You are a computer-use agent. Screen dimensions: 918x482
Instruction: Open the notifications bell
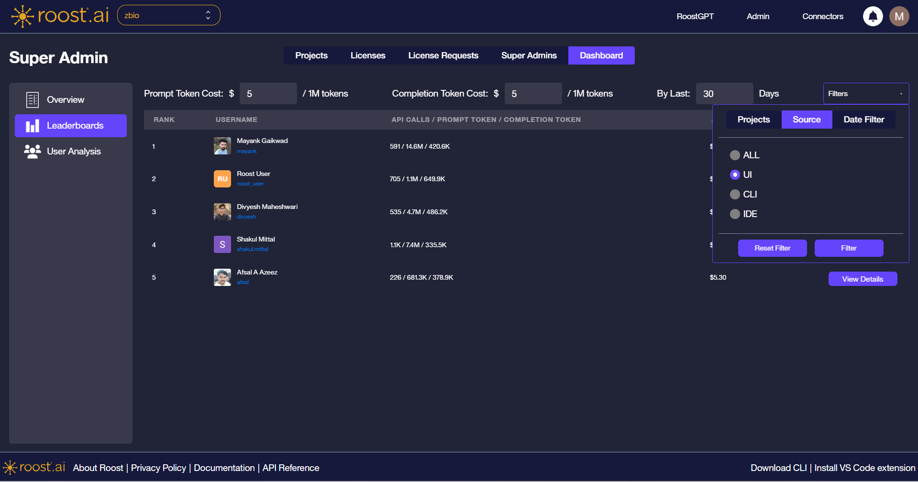coord(873,16)
